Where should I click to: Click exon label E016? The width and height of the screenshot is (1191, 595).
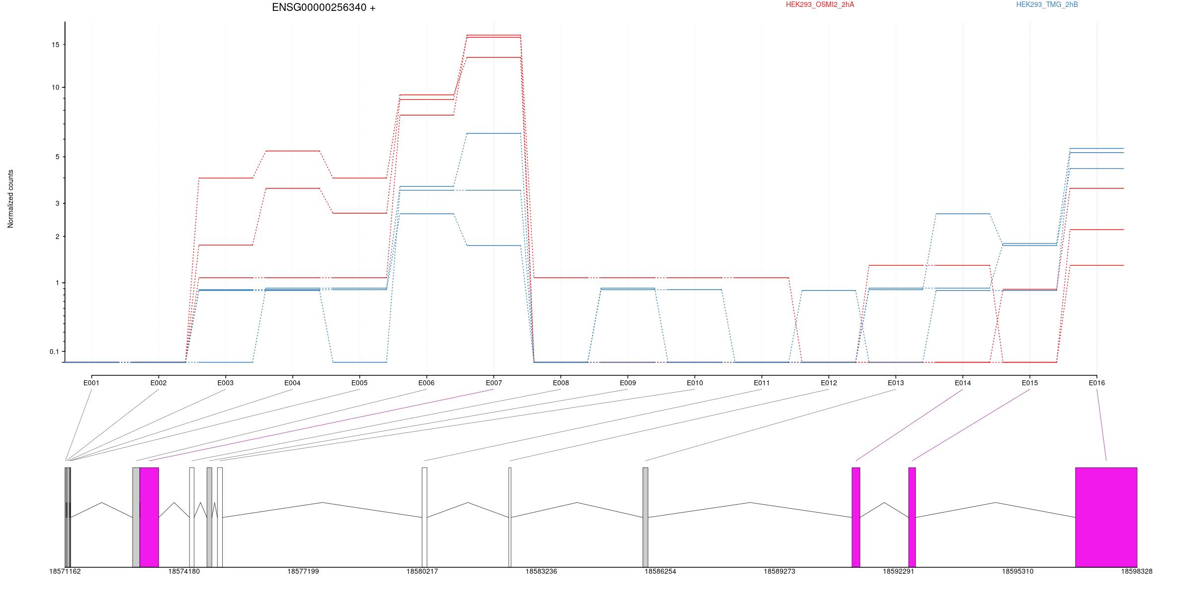[1097, 383]
